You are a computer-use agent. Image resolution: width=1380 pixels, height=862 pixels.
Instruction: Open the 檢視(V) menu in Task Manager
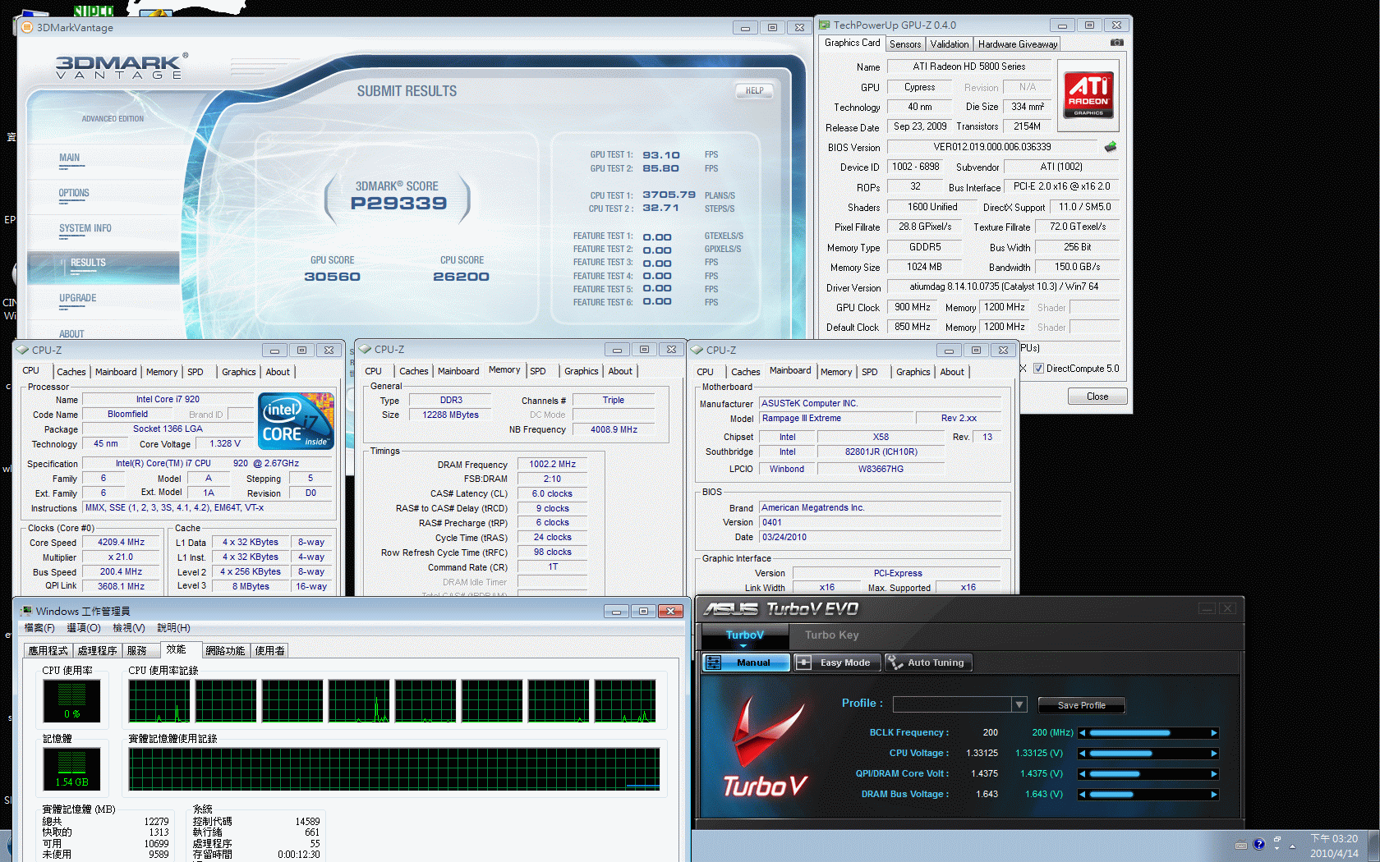129,628
